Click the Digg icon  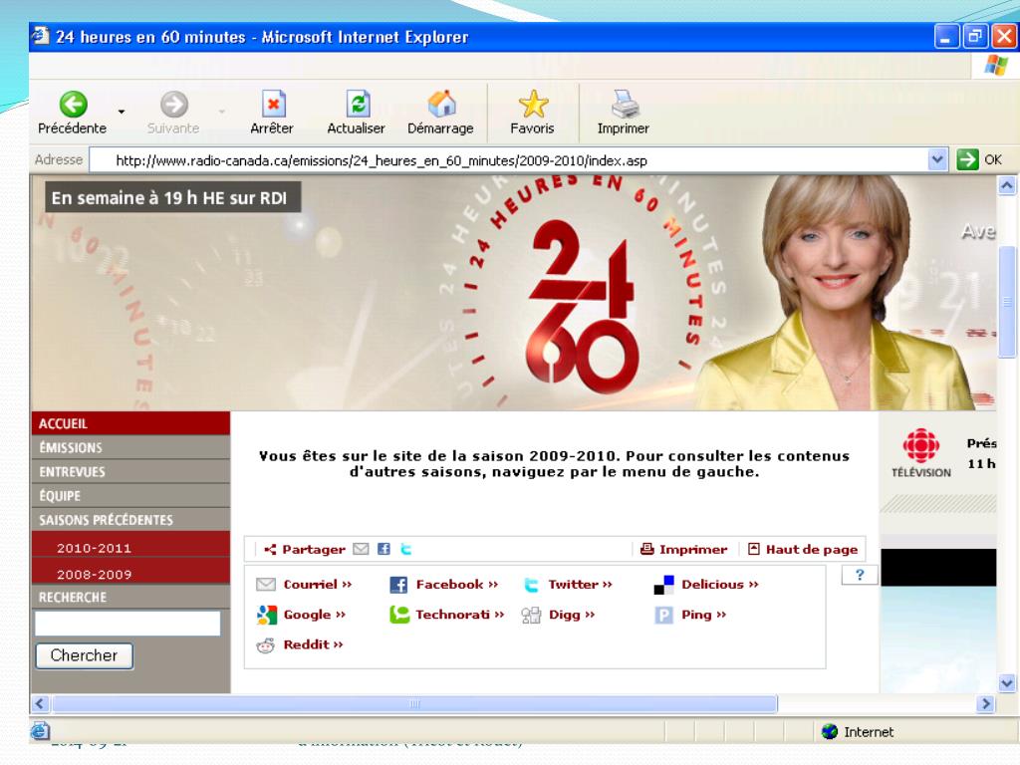(531, 615)
